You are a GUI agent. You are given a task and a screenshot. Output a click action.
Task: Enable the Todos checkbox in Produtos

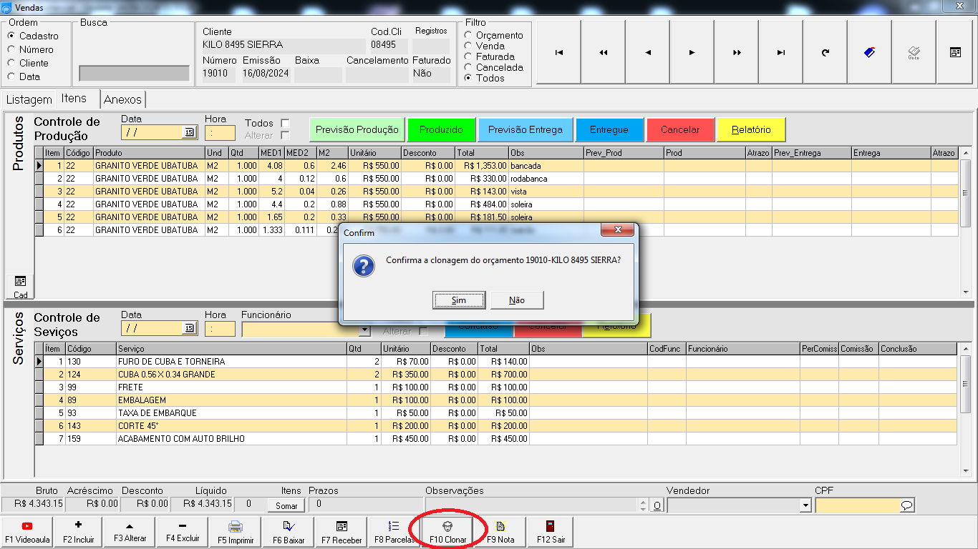click(x=285, y=123)
